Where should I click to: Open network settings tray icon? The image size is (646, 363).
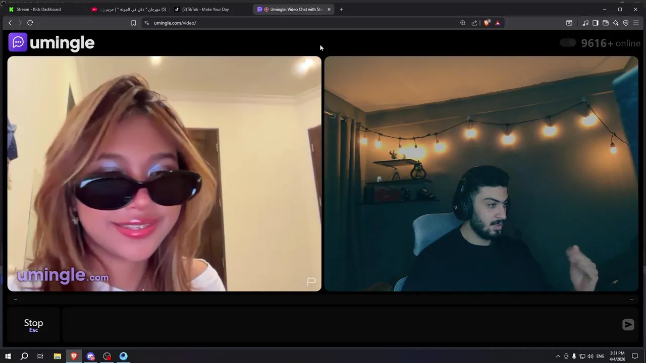tap(582, 356)
